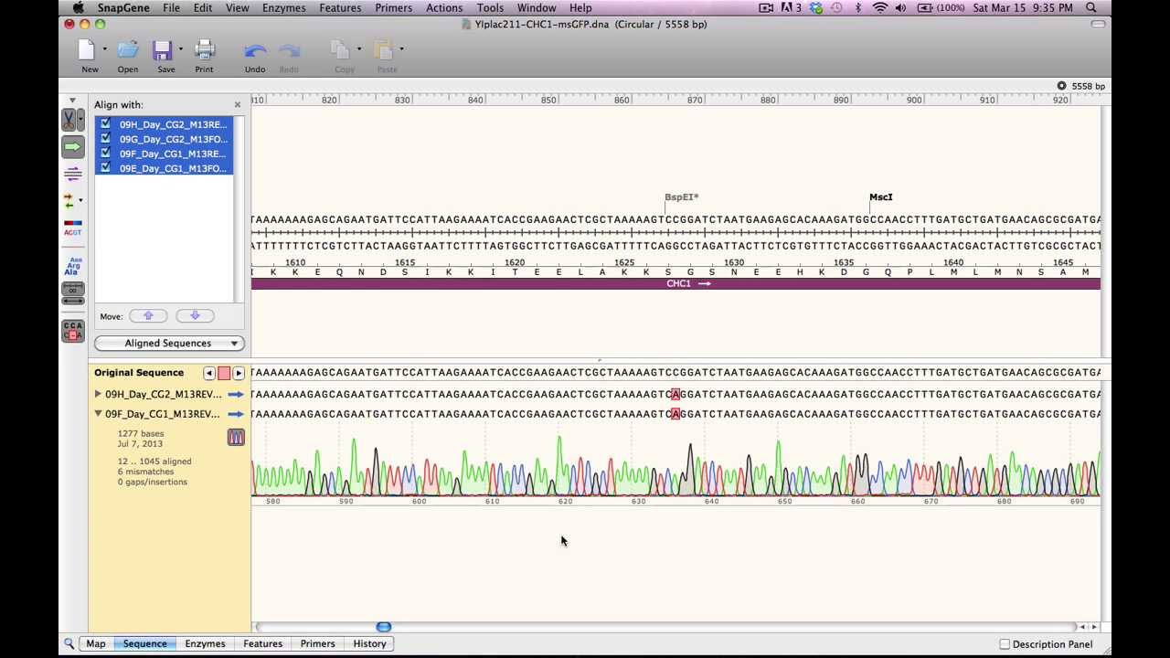Open the File menu
The width and height of the screenshot is (1170, 658).
[x=171, y=7]
